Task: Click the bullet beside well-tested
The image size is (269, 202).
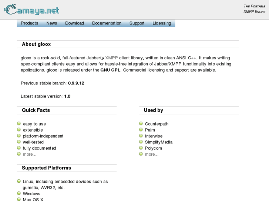Action: (19, 142)
